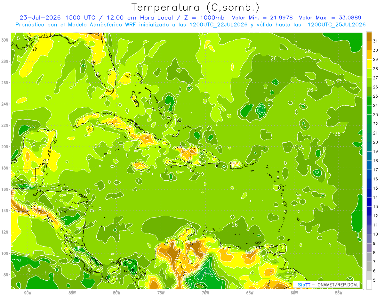The image size is (384, 297).
Task: Select the blue legend band between 16 and 17
Action: coord(369,174)
